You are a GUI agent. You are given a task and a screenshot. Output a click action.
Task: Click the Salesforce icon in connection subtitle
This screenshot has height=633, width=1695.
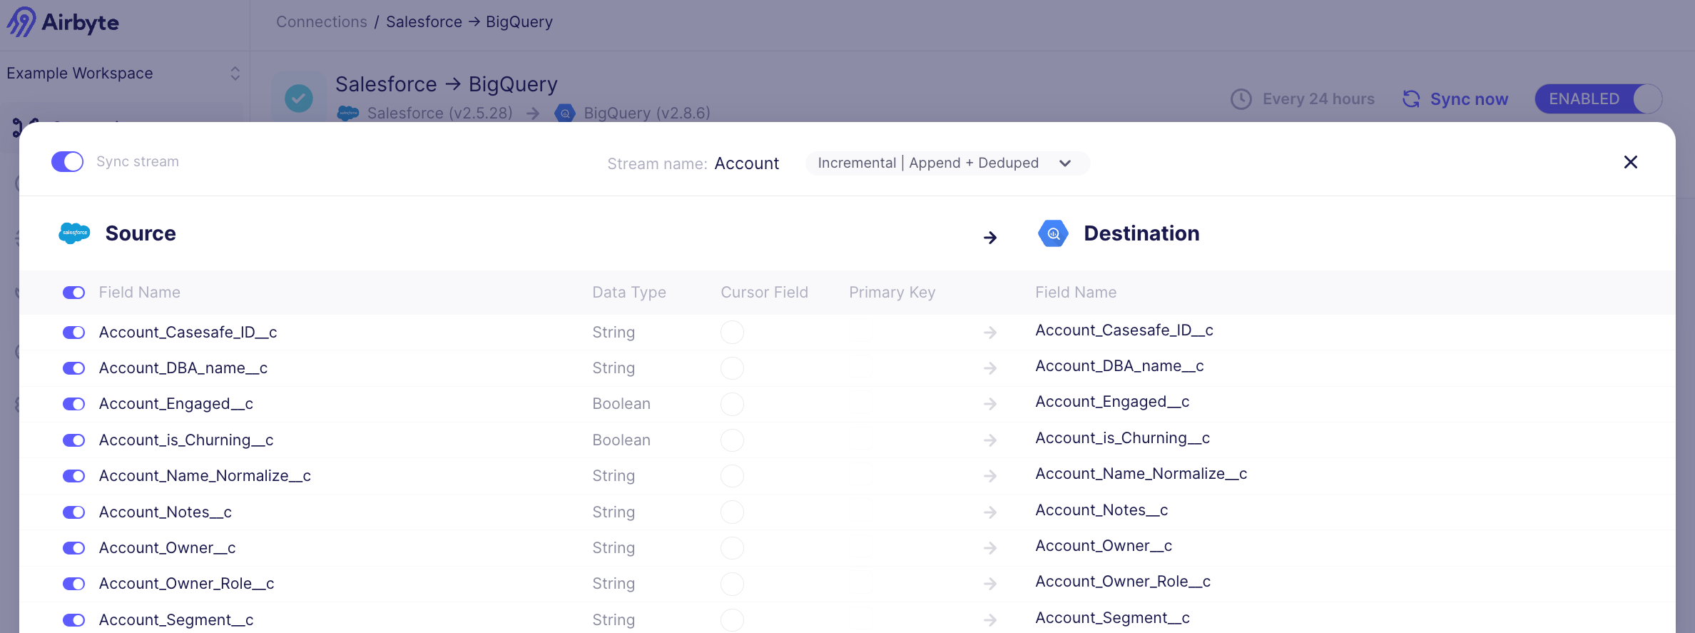pyautogui.click(x=348, y=113)
